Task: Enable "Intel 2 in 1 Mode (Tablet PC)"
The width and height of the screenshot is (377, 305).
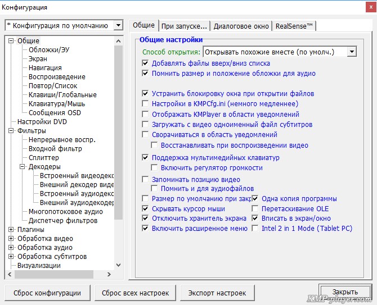Action: (255, 228)
